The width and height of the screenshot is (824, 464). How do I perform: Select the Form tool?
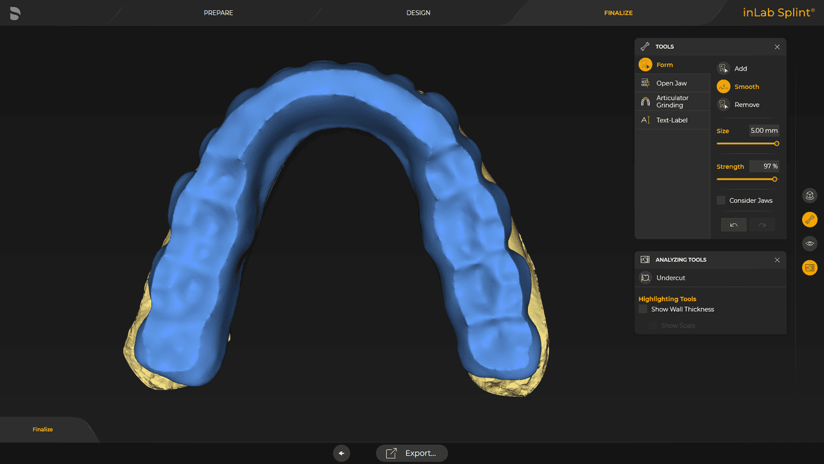point(665,64)
